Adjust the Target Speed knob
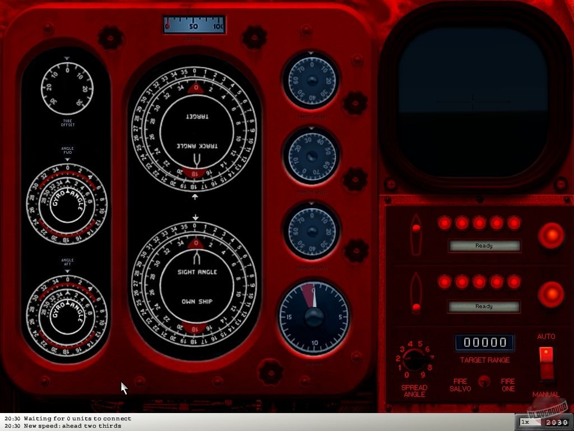This screenshot has height=431, width=574. [x=312, y=80]
